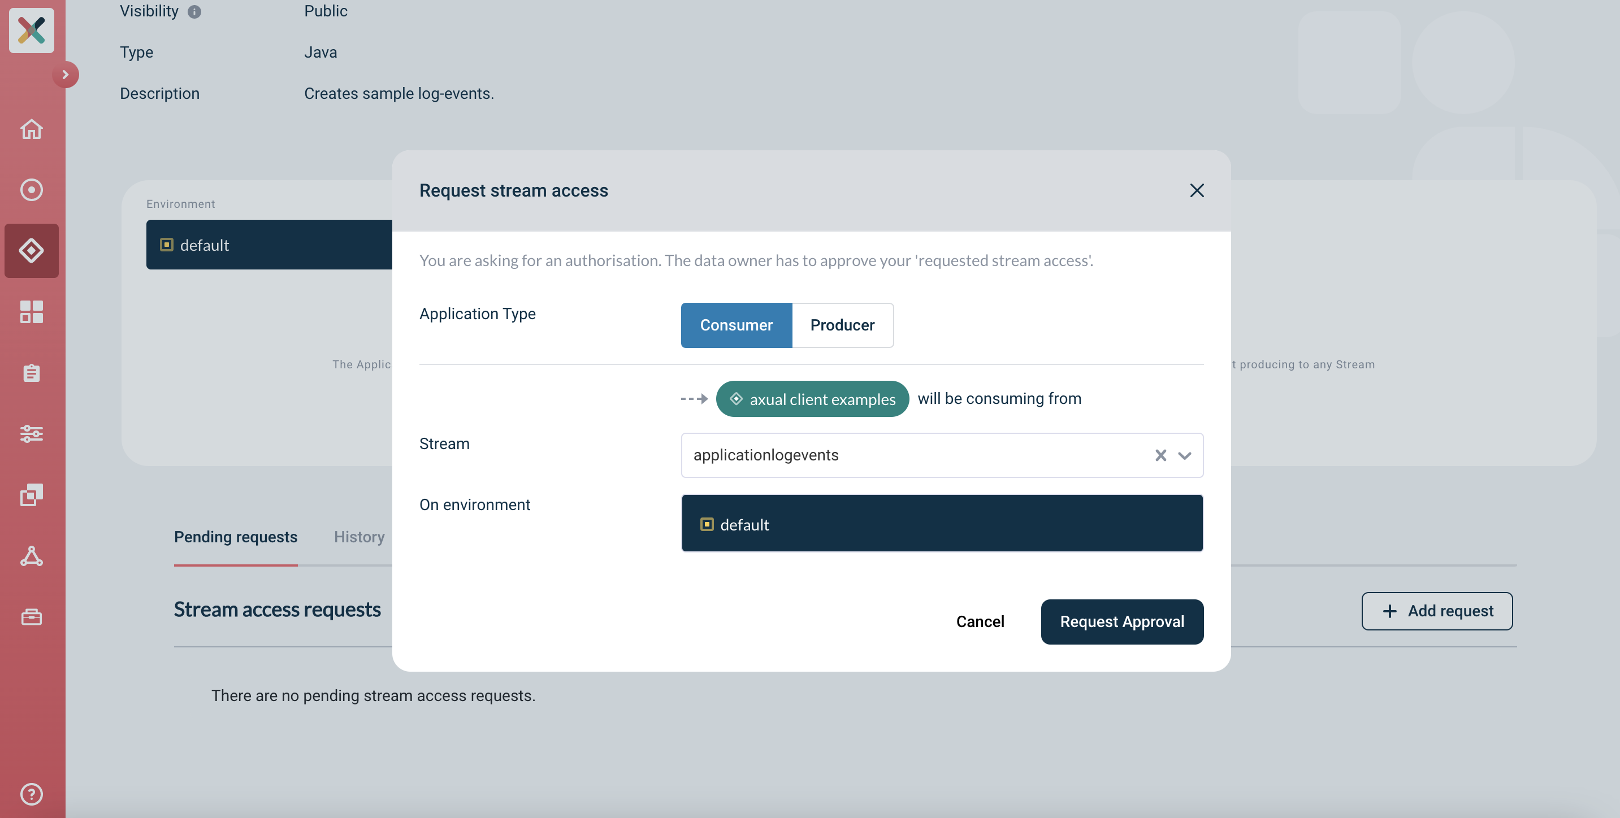Click the 'Java' type value
The image size is (1620, 818).
point(320,52)
